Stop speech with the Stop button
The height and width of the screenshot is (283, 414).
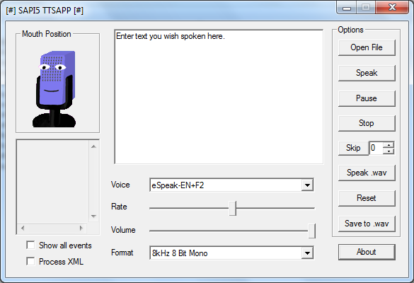367,123
